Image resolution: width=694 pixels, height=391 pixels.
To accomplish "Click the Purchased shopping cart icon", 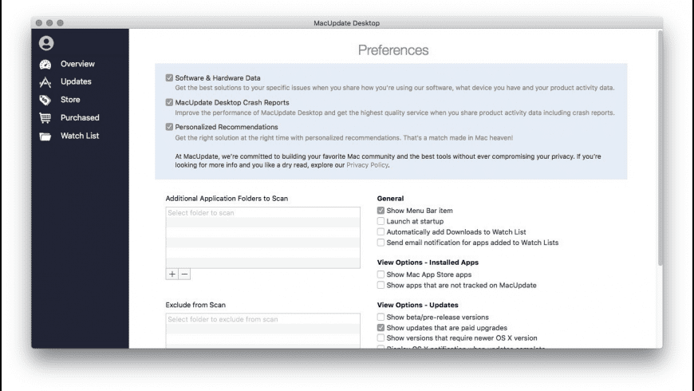I will coord(45,118).
